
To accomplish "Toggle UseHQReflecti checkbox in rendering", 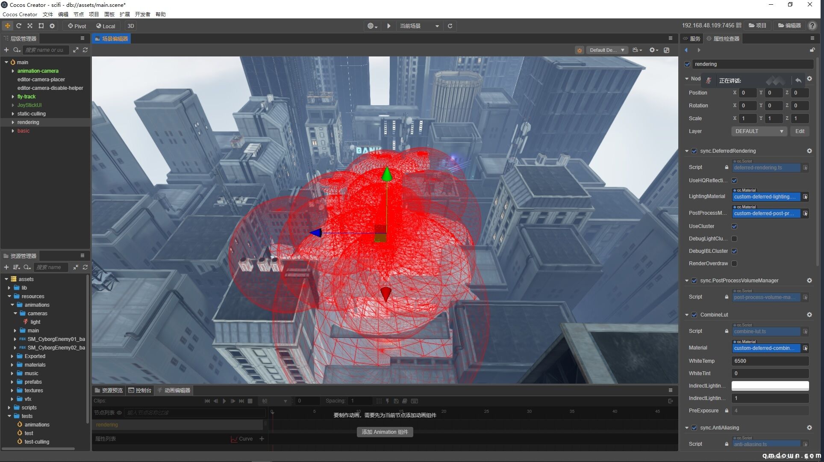I will (735, 180).
